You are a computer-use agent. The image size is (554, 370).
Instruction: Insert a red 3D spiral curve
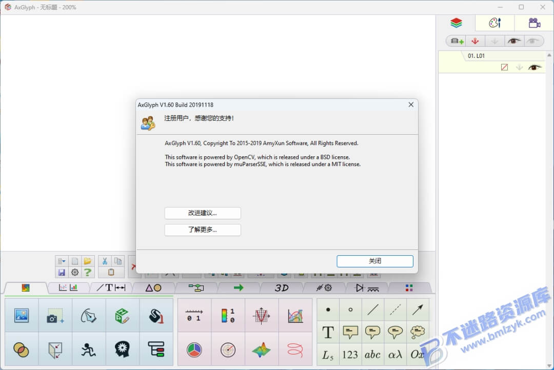295,349
